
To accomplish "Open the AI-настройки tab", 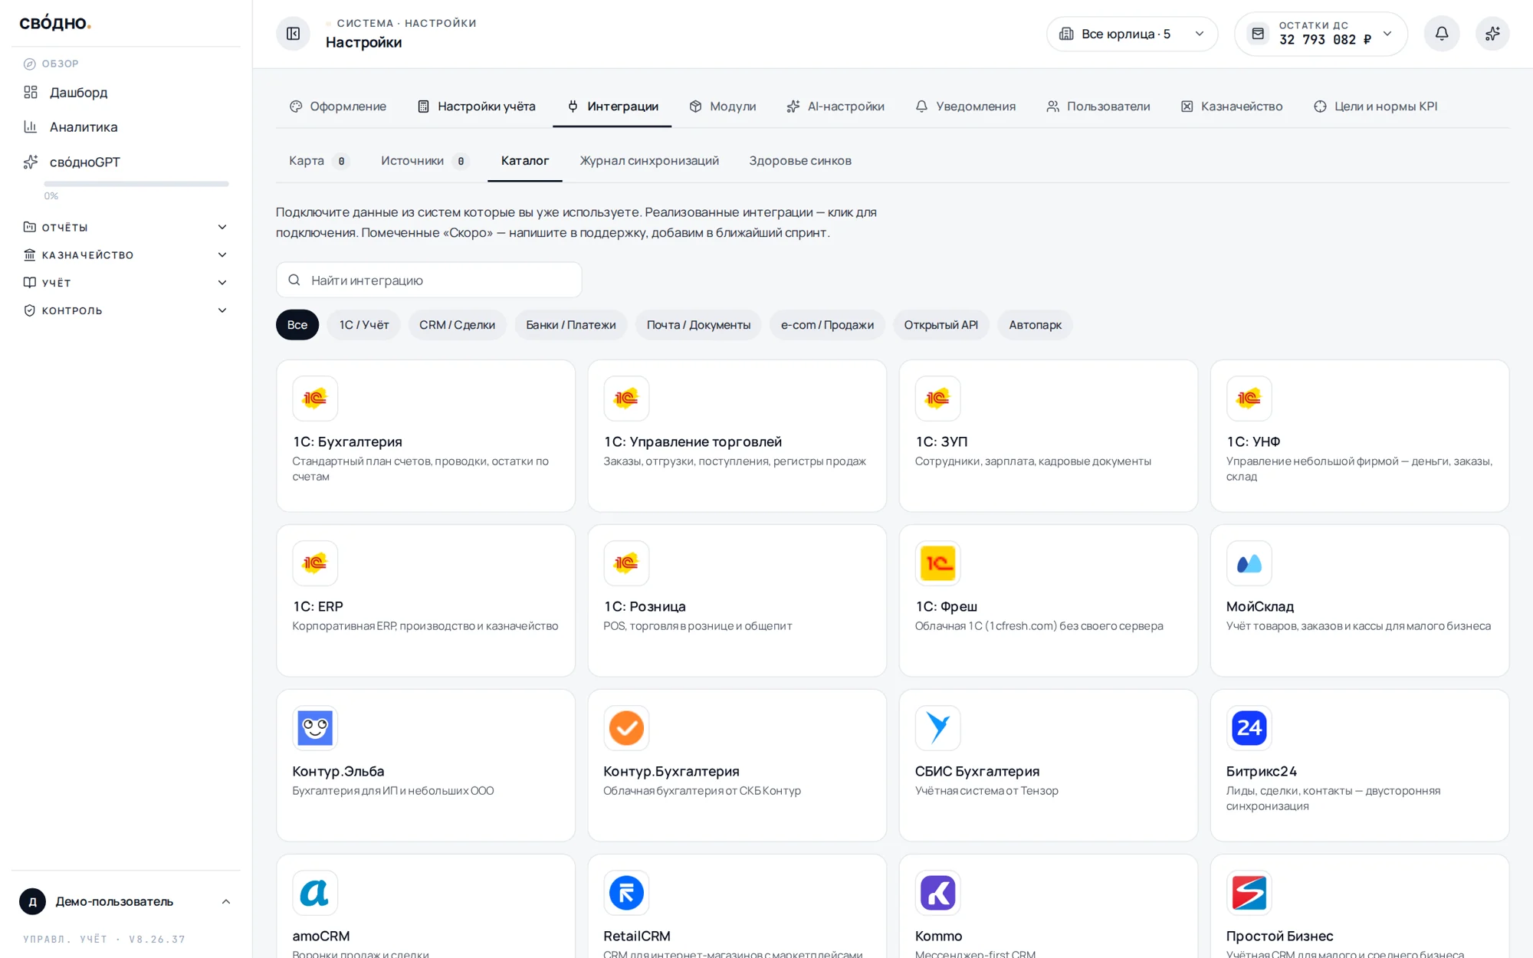I will 835,107.
